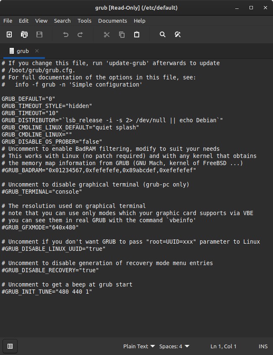Expand the Plain Text language dropdown

point(139,347)
